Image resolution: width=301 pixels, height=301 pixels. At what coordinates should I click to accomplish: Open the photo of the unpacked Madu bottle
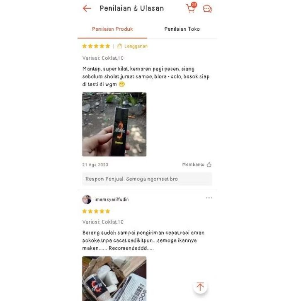114,279
